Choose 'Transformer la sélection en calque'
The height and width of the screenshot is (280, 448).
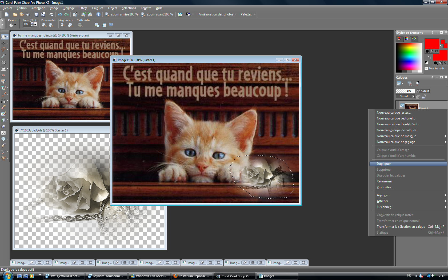[x=408, y=227]
